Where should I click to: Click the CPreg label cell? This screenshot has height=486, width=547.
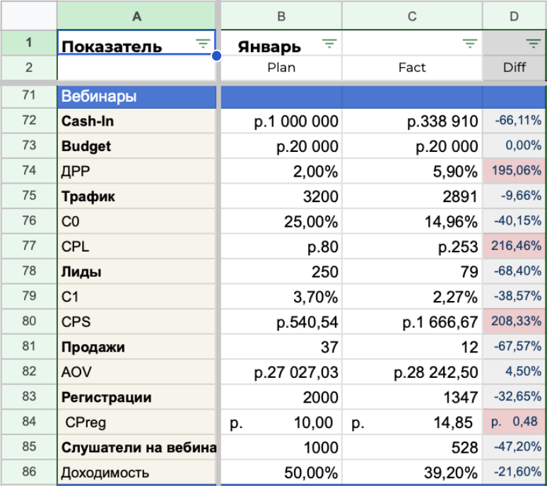pos(136,422)
